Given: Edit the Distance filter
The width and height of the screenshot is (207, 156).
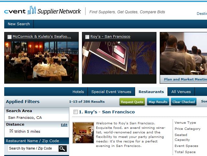Looking at the screenshot, I should pyautogui.click(x=64, y=125).
